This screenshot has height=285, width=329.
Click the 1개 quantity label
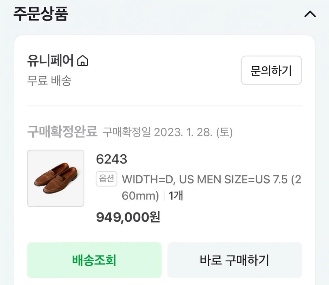tap(176, 196)
